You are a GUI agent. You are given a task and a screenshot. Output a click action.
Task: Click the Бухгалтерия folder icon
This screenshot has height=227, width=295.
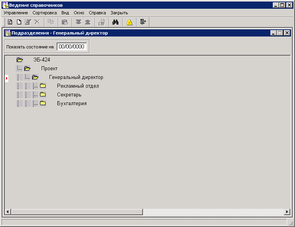tap(43, 103)
